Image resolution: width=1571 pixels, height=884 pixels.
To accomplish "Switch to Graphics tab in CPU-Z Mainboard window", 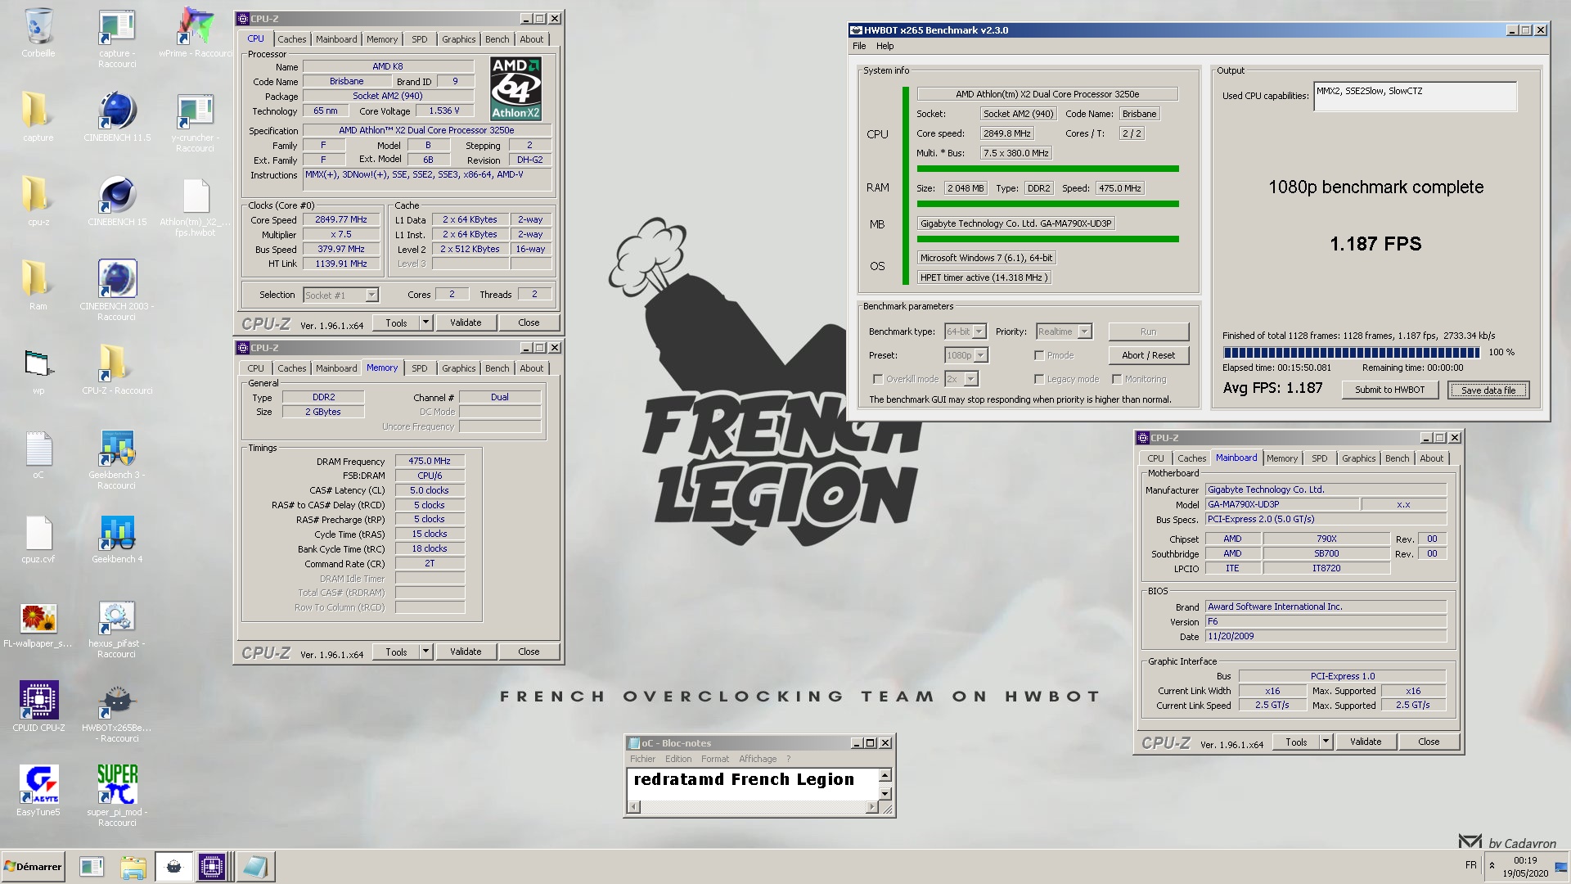I will pyautogui.click(x=1358, y=458).
